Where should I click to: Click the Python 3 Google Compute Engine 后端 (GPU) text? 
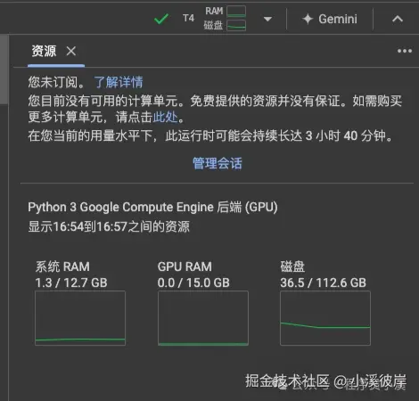(152, 207)
